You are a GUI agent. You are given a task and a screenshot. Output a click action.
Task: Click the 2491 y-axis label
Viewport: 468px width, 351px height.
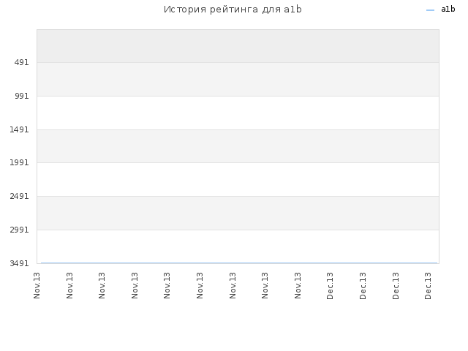click(x=19, y=196)
